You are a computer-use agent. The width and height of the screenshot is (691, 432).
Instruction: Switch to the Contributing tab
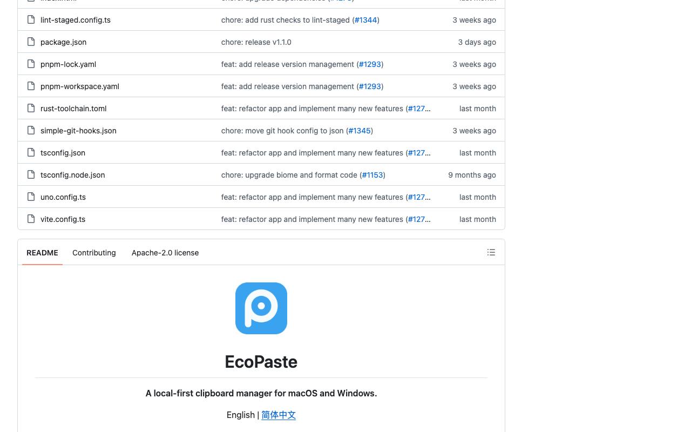click(94, 253)
